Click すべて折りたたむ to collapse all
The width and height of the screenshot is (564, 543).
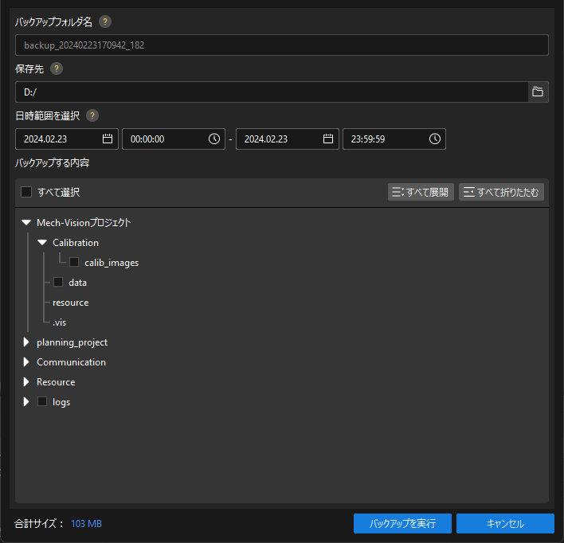(x=501, y=192)
